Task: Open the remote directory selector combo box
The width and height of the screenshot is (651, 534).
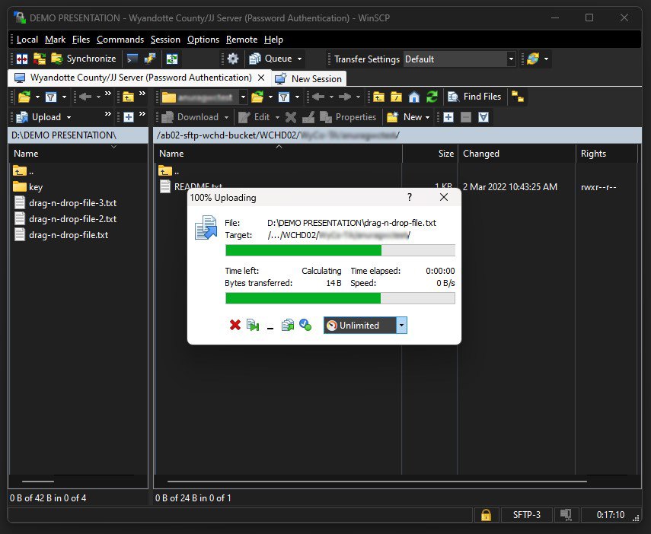Action: (203, 97)
